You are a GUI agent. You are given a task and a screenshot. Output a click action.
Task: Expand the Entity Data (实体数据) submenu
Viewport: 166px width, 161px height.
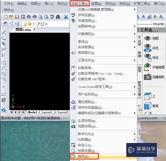coord(107,47)
